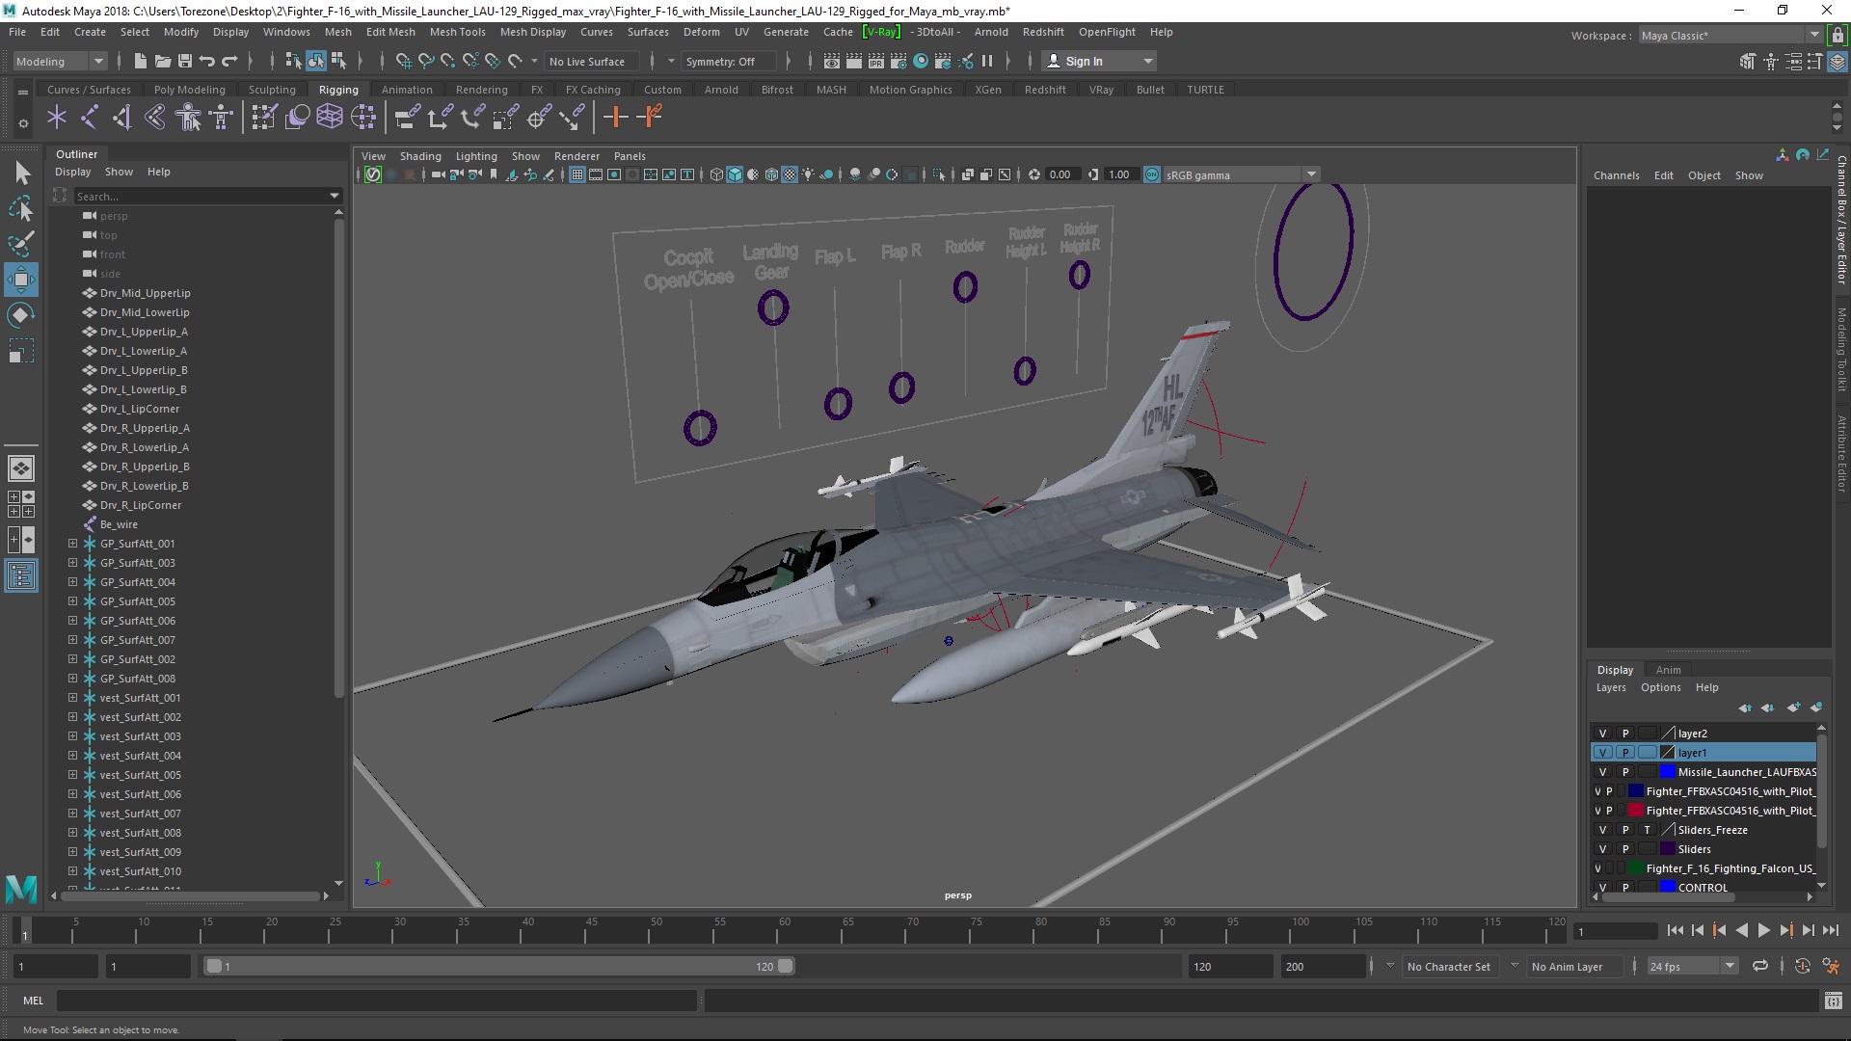The width and height of the screenshot is (1851, 1041).
Task: Toggle auto keyframe button
Action: (x=1803, y=966)
